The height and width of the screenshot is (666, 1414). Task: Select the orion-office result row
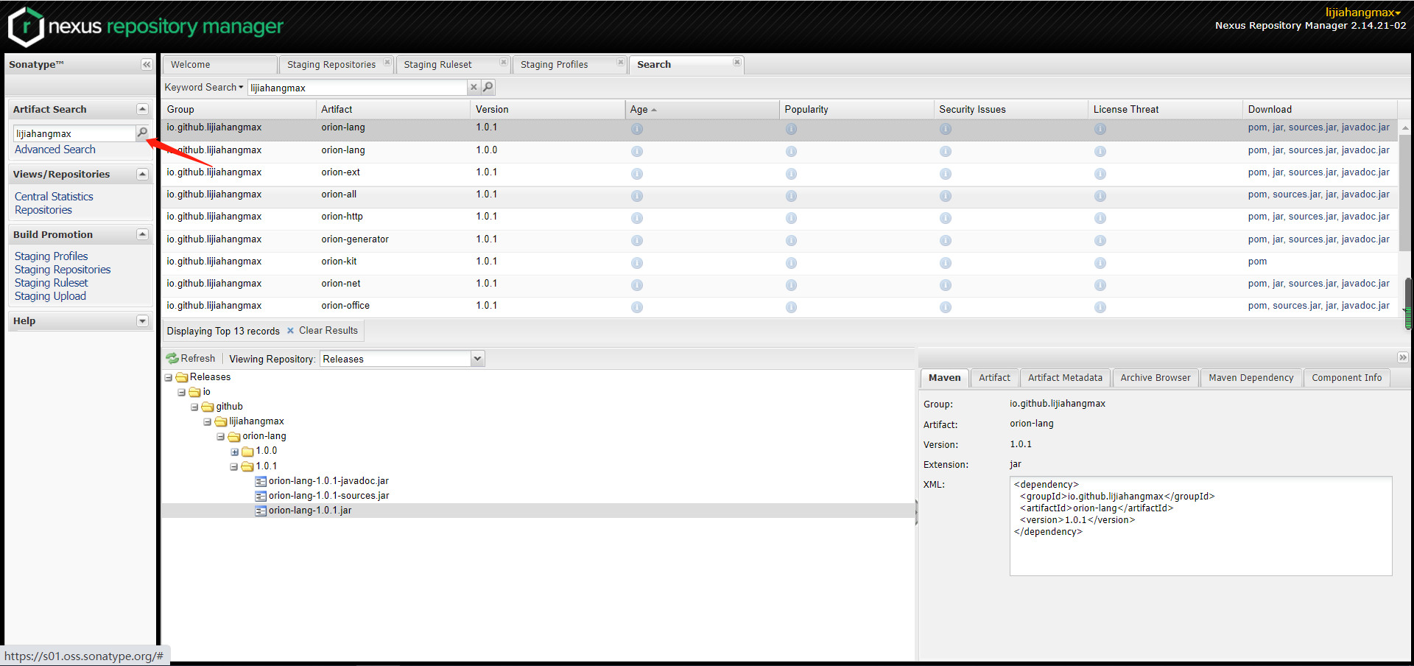780,306
